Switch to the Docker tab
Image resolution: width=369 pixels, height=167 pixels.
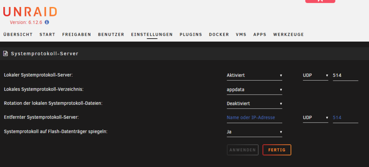coord(219,35)
